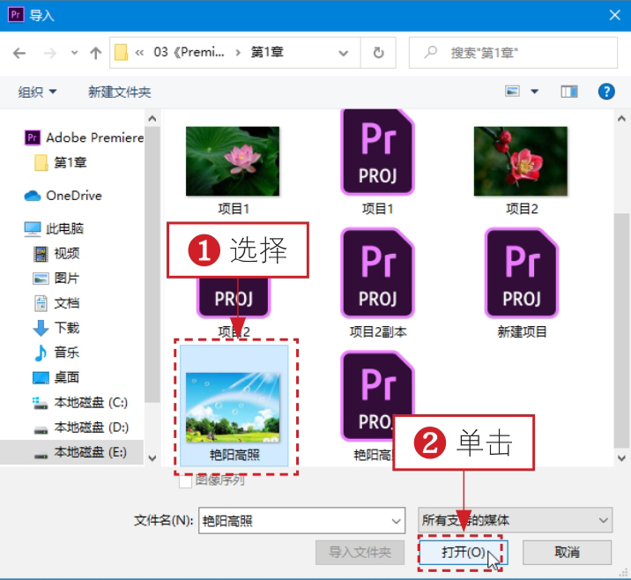Open the 下载 folder
Image resolution: width=631 pixels, height=580 pixels.
click(x=56, y=328)
